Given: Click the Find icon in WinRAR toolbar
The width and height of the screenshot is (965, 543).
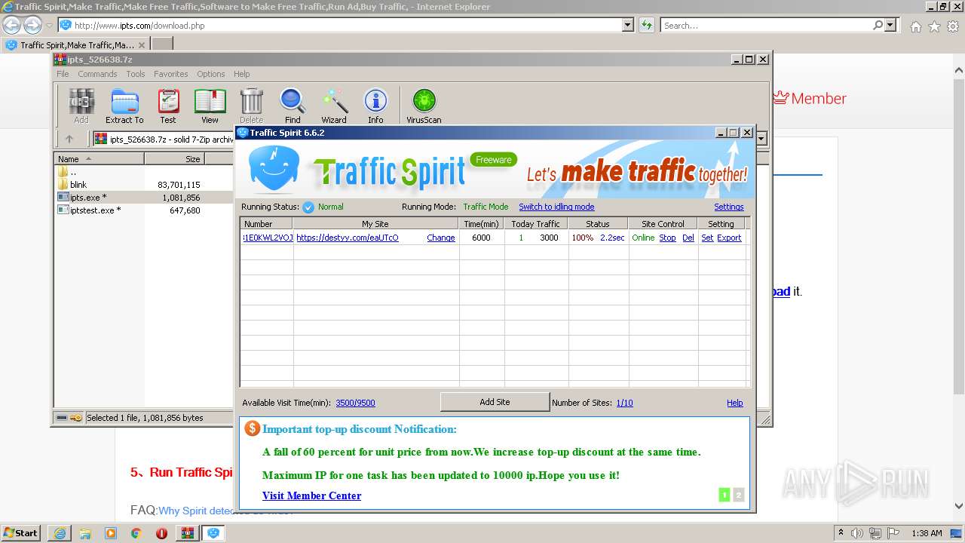Looking at the screenshot, I should (293, 106).
